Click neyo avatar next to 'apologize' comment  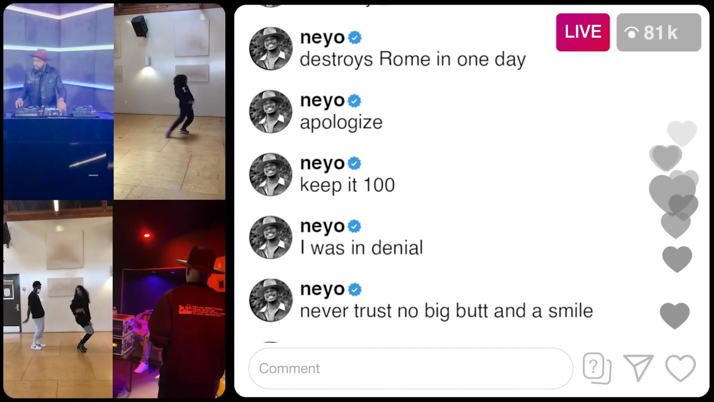pyautogui.click(x=271, y=112)
